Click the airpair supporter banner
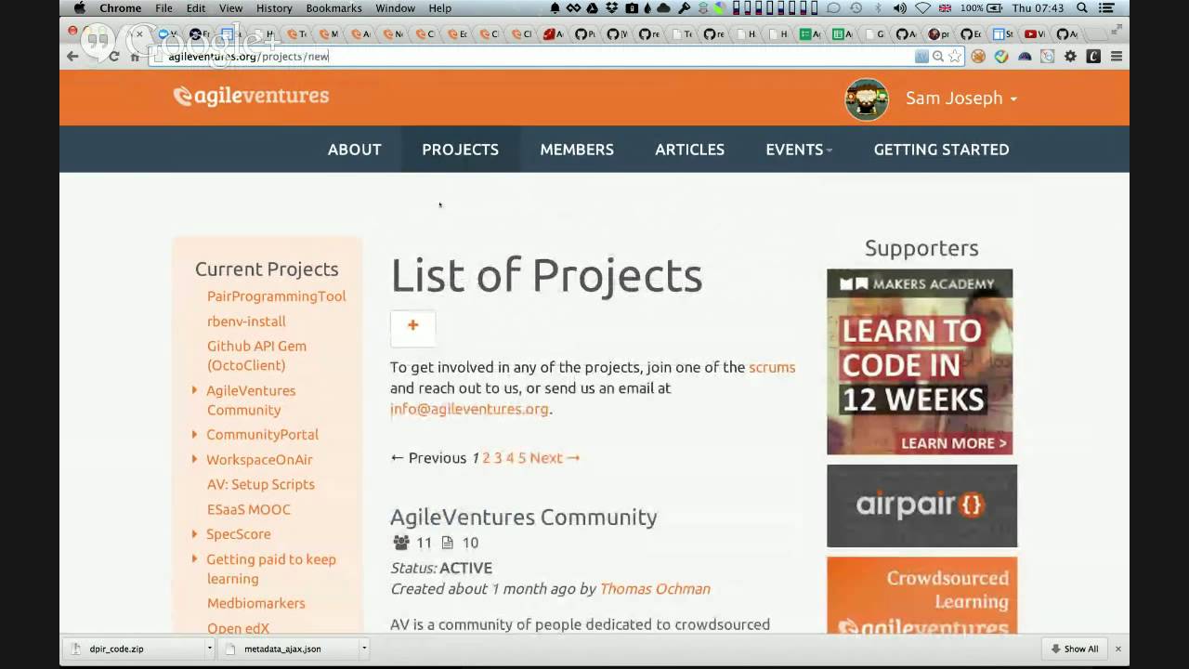Viewport: 1189px width, 669px height. pyautogui.click(x=921, y=505)
